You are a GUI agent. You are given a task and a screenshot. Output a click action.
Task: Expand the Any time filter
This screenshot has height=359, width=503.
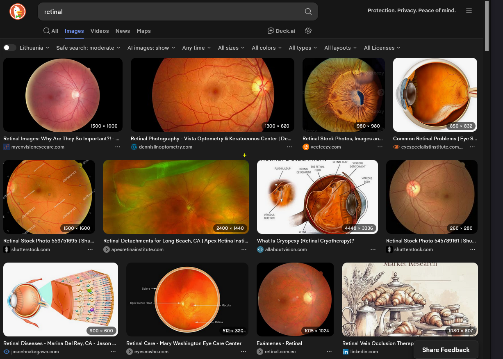tap(196, 48)
